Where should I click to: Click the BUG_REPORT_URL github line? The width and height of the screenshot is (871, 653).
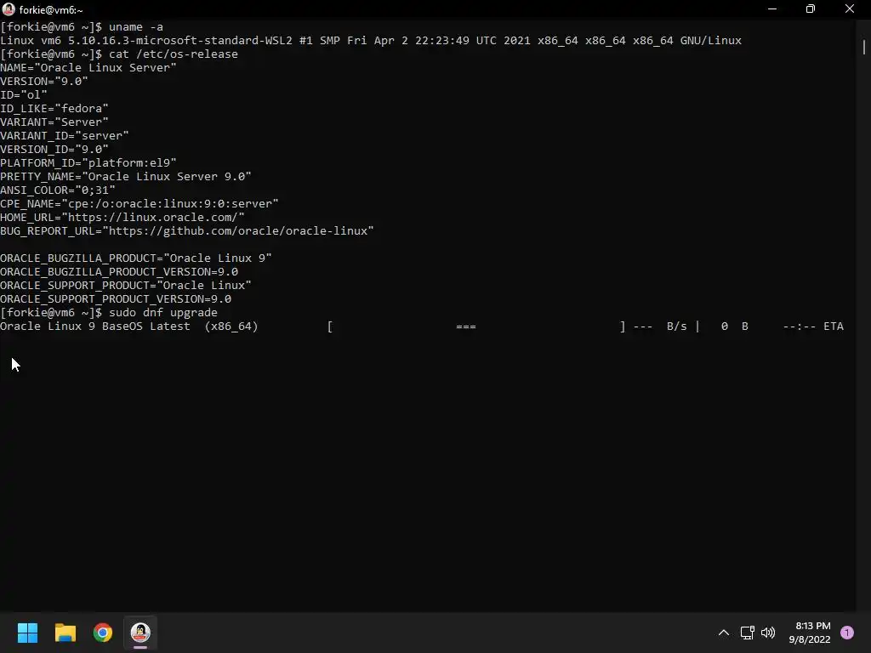click(186, 231)
